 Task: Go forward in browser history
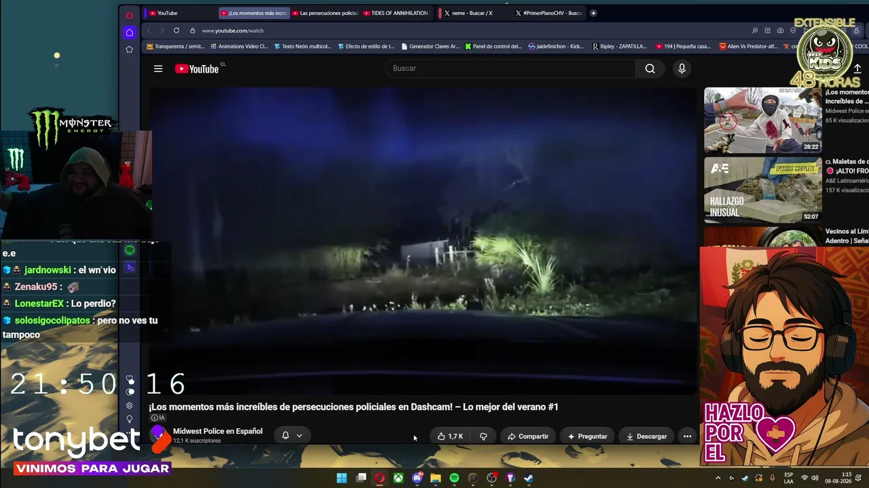click(162, 30)
